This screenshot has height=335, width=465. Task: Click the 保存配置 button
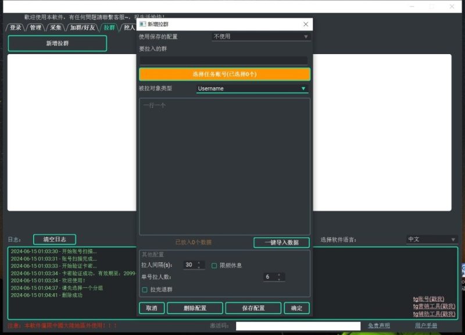coord(252,308)
